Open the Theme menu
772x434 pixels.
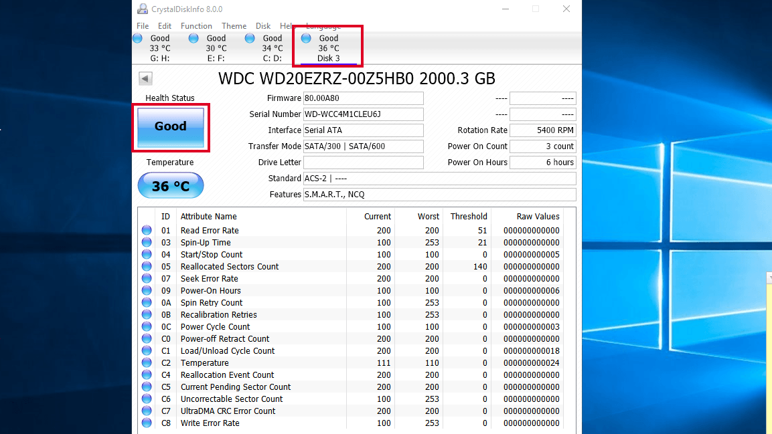234,25
